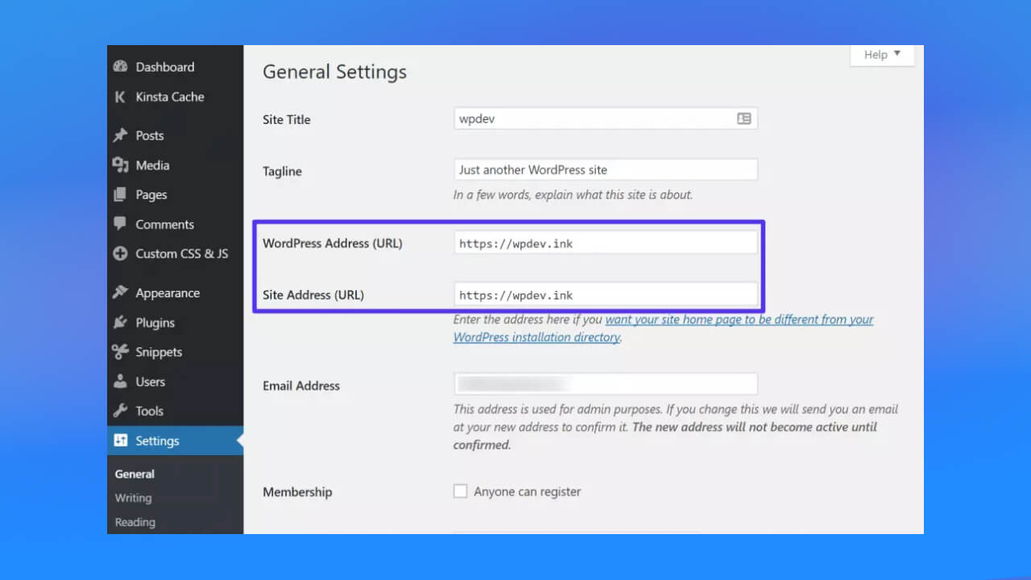
Task: Open the Plugins menu label
Action: tap(155, 322)
